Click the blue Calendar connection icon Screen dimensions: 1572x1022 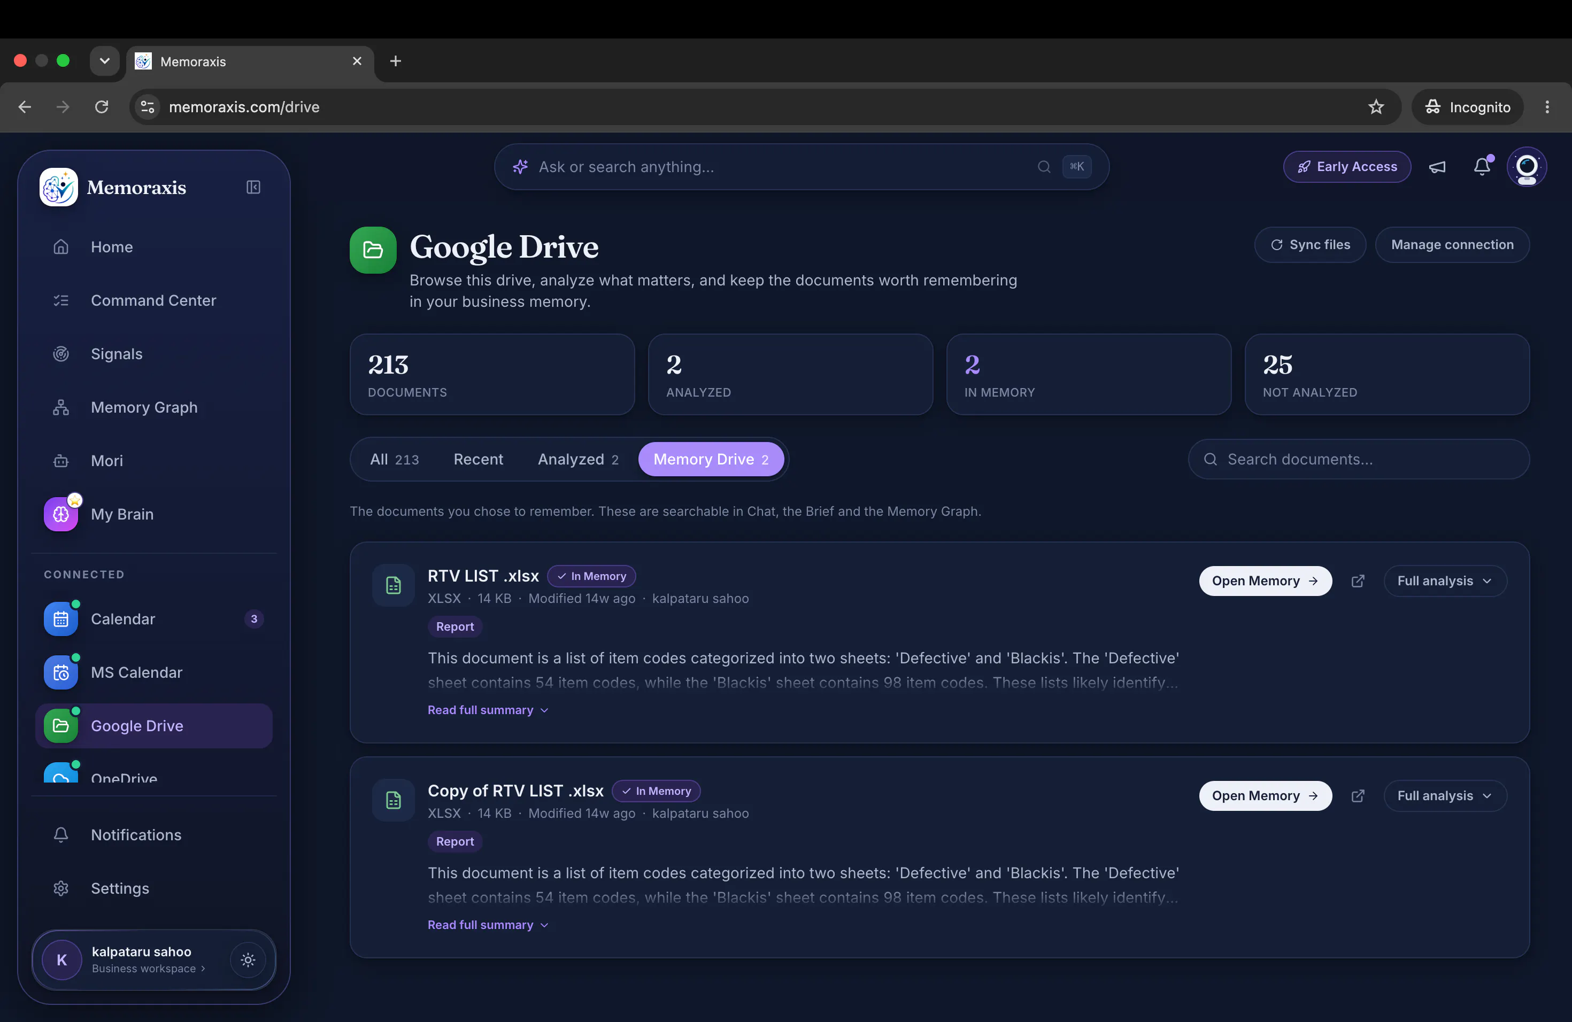[61, 620]
